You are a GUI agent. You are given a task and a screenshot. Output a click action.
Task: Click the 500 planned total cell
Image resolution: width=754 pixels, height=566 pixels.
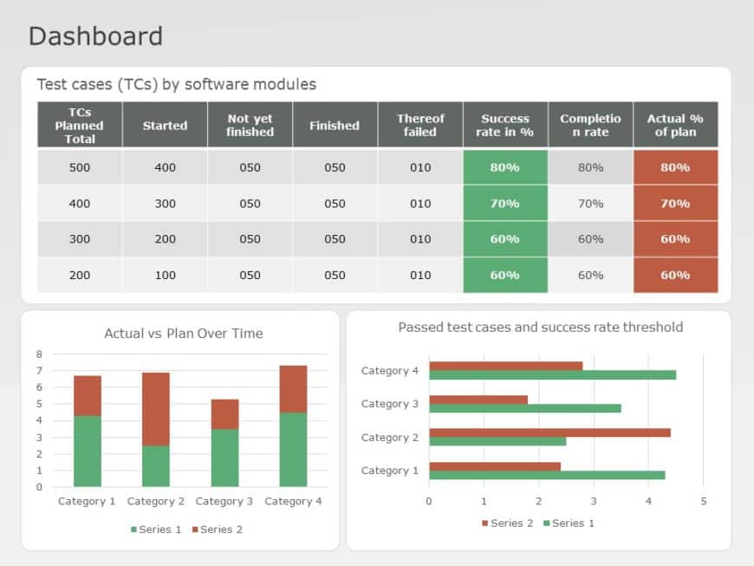click(x=79, y=167)
